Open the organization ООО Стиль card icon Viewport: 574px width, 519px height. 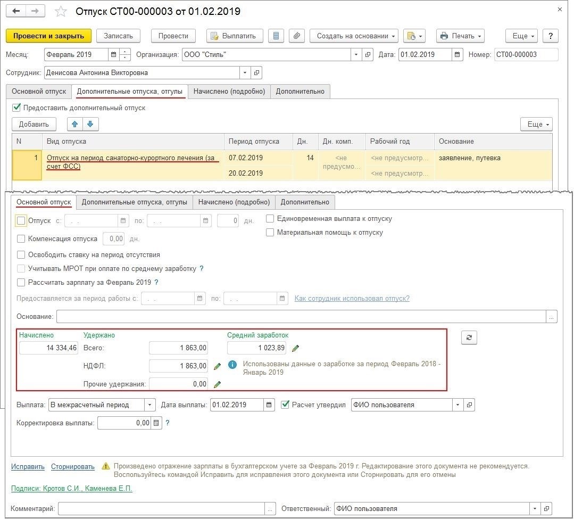point(368,55)
